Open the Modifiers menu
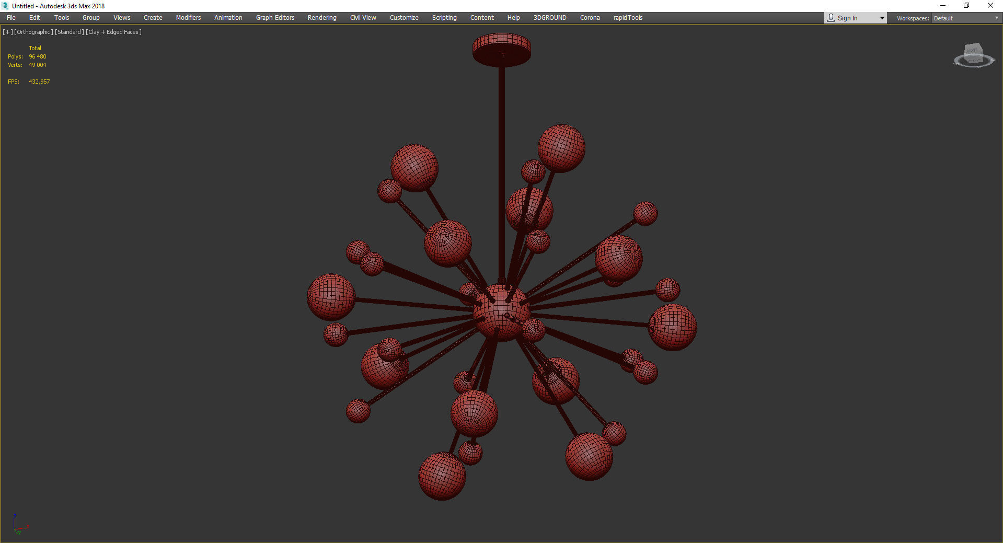This screenshot has width=1003, height=543. [188, 18]
